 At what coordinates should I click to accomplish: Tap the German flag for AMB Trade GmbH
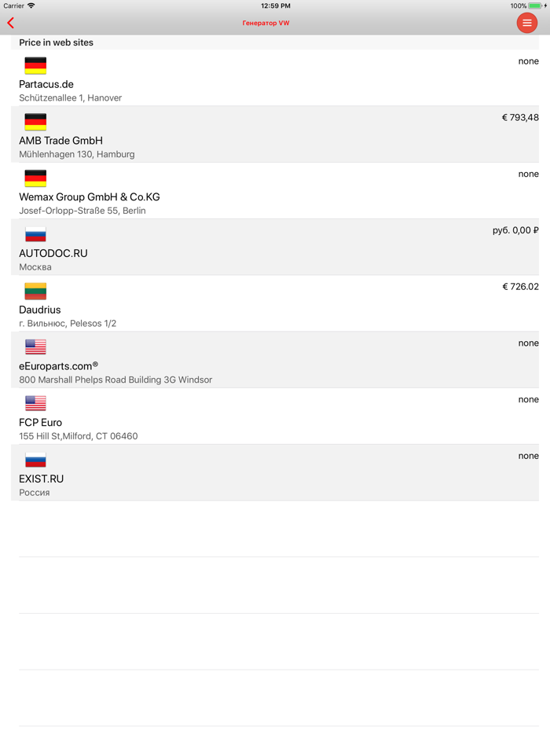pyautogui.click(x=35, y=122)
